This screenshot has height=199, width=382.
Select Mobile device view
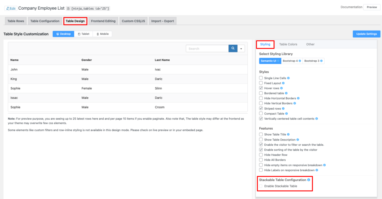click(x=103, y=34)
